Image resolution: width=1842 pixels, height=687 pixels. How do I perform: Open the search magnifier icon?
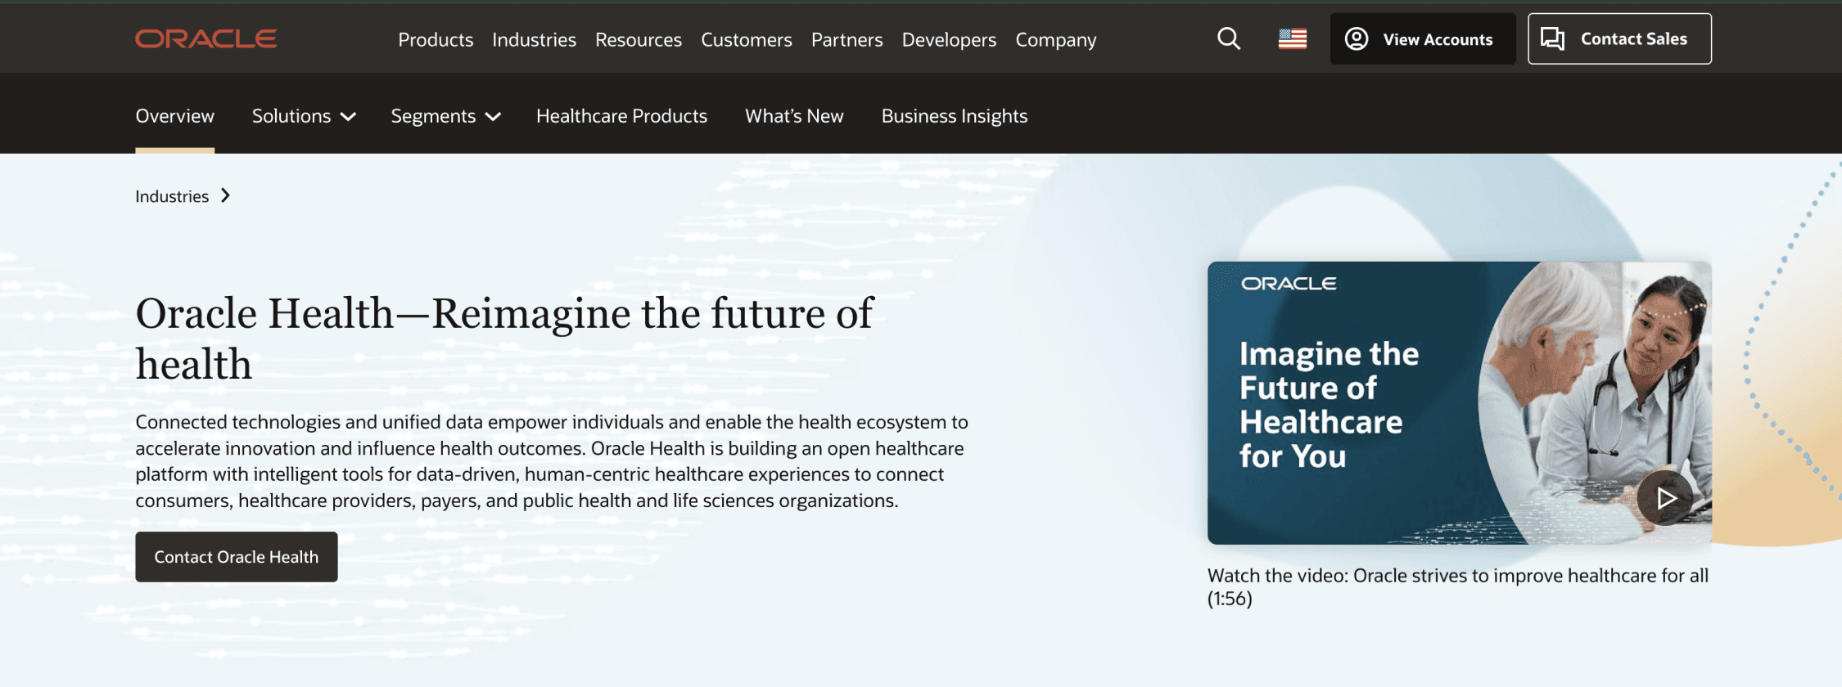(1228, 38)
